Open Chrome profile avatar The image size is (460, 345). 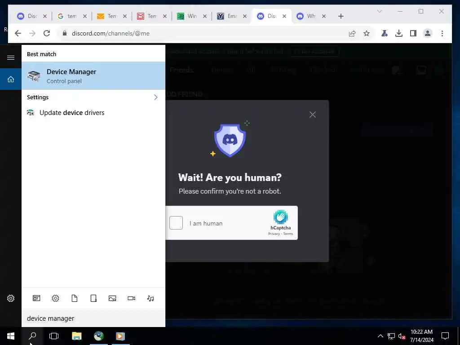pyautogui.click(x=428, y=33)
